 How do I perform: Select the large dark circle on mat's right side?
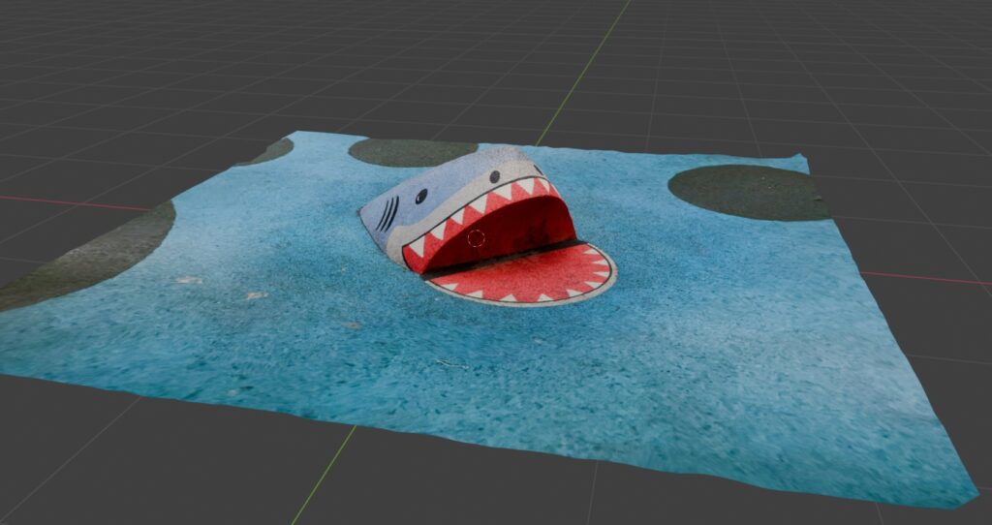point(749,193)
